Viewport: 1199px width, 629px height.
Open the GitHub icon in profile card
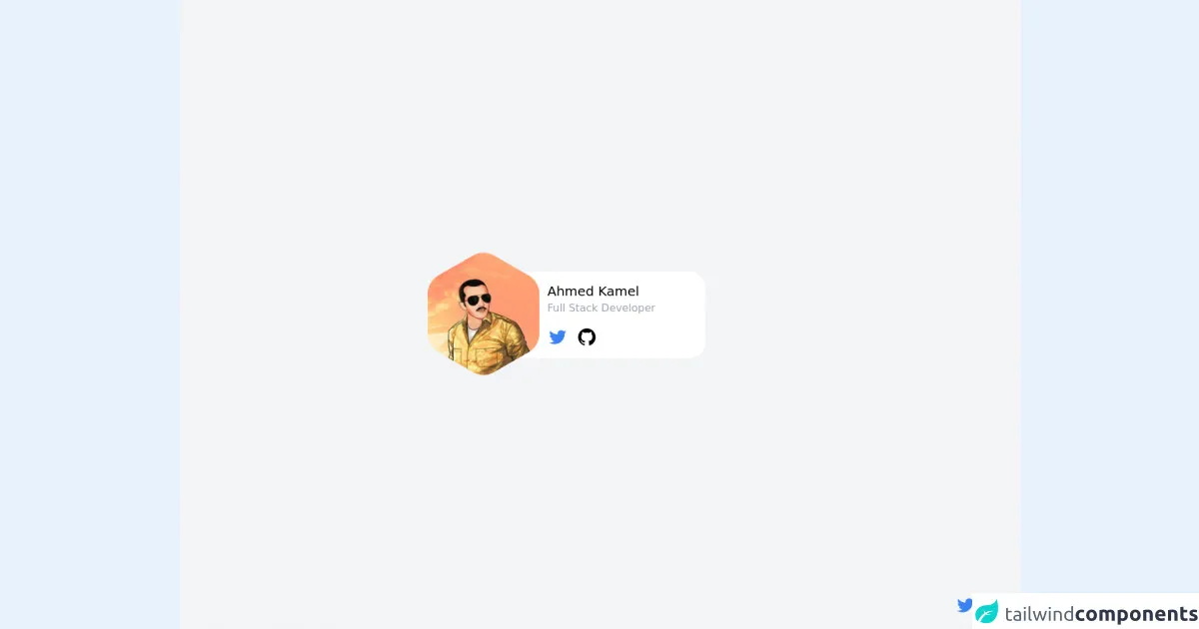pyautogui.click(x=587, y=337)
